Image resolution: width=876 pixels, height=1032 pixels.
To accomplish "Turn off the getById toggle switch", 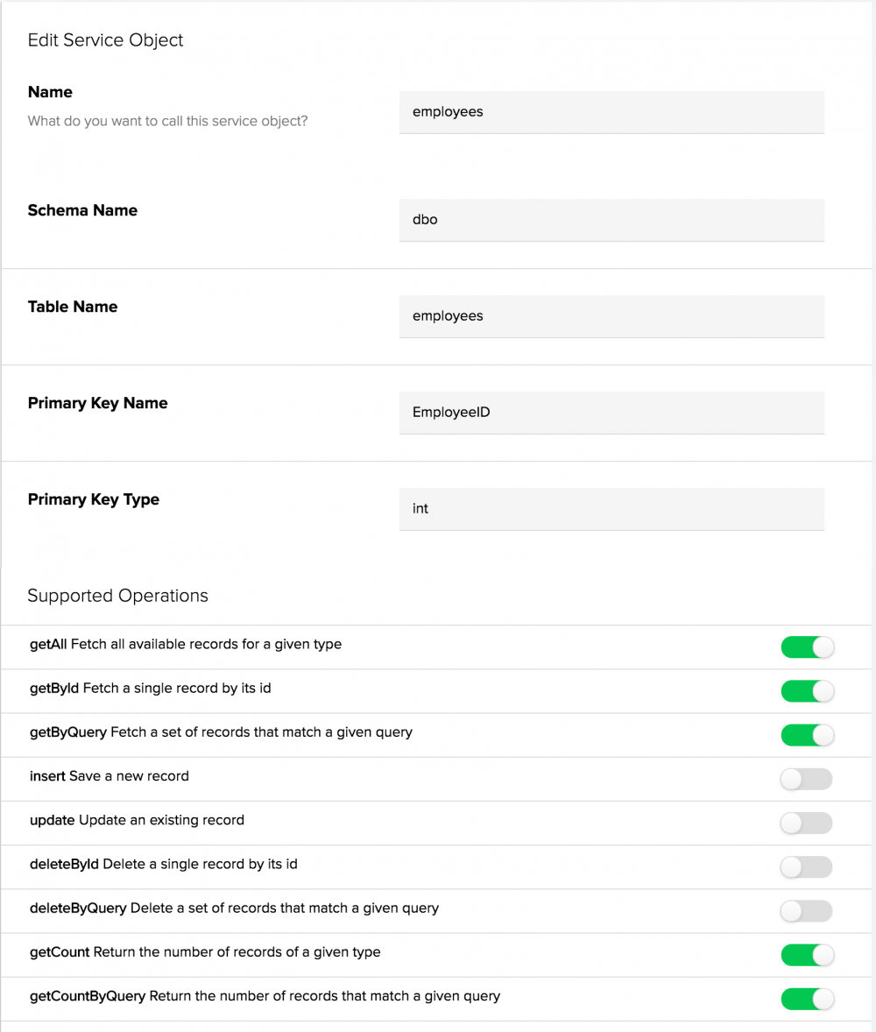I will click(807, 690).
